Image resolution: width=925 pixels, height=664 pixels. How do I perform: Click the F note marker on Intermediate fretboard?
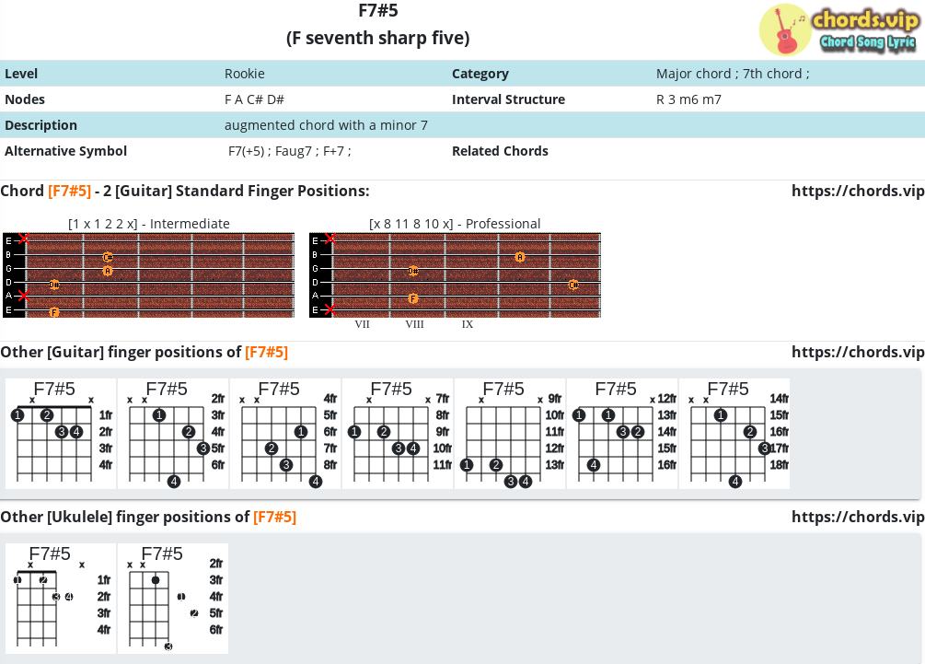click(54, 311)
